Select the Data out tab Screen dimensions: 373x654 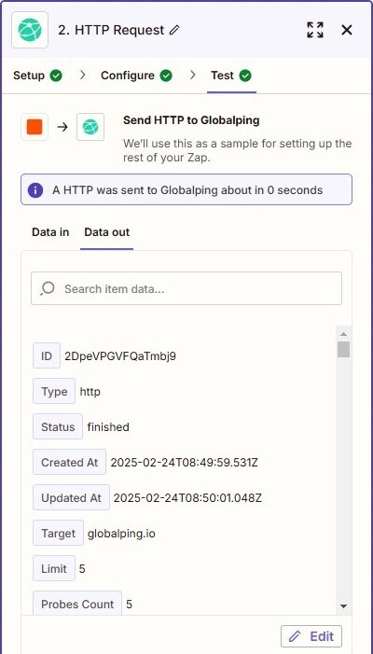click(x=106, y=232)
